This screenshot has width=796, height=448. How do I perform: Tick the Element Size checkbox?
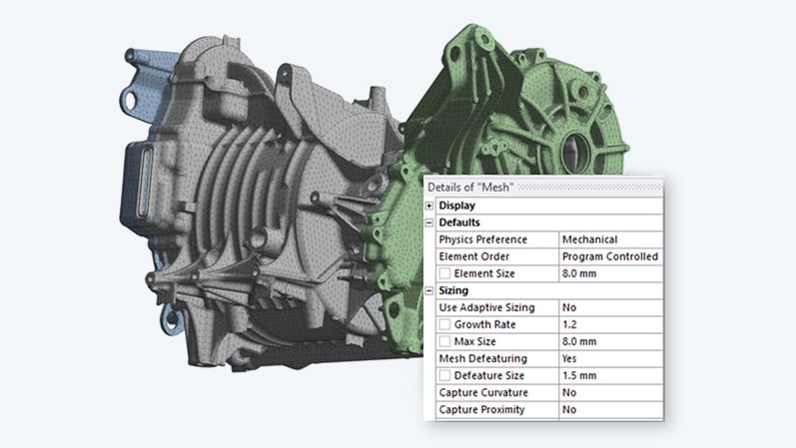[x=444, y=273]
